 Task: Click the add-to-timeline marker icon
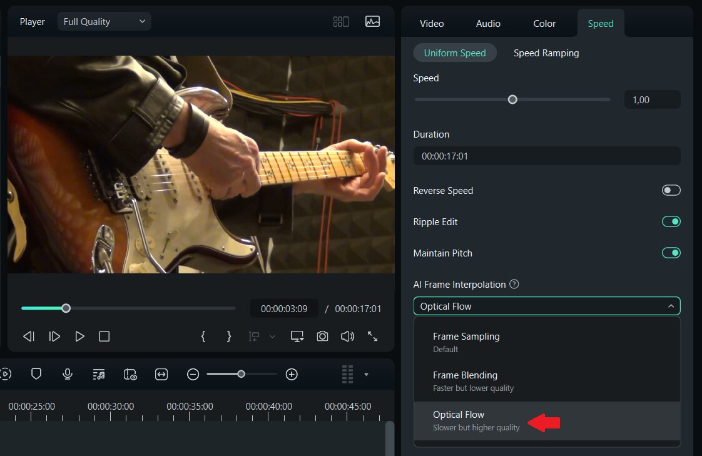tap(254, 336)
